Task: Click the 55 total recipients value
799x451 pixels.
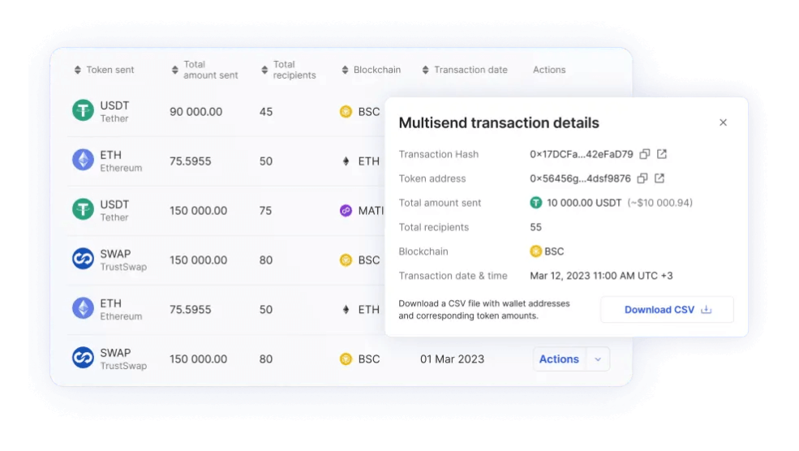Action: coord(535,227)
